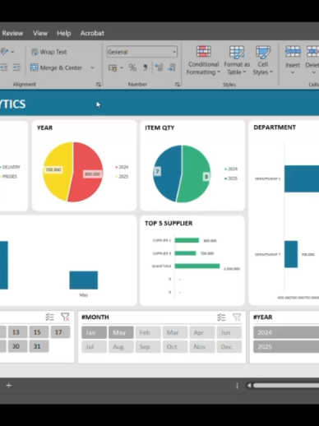Expand the Insert dropdown arrow
Screen dimensions: 319x426
[293, 72]
